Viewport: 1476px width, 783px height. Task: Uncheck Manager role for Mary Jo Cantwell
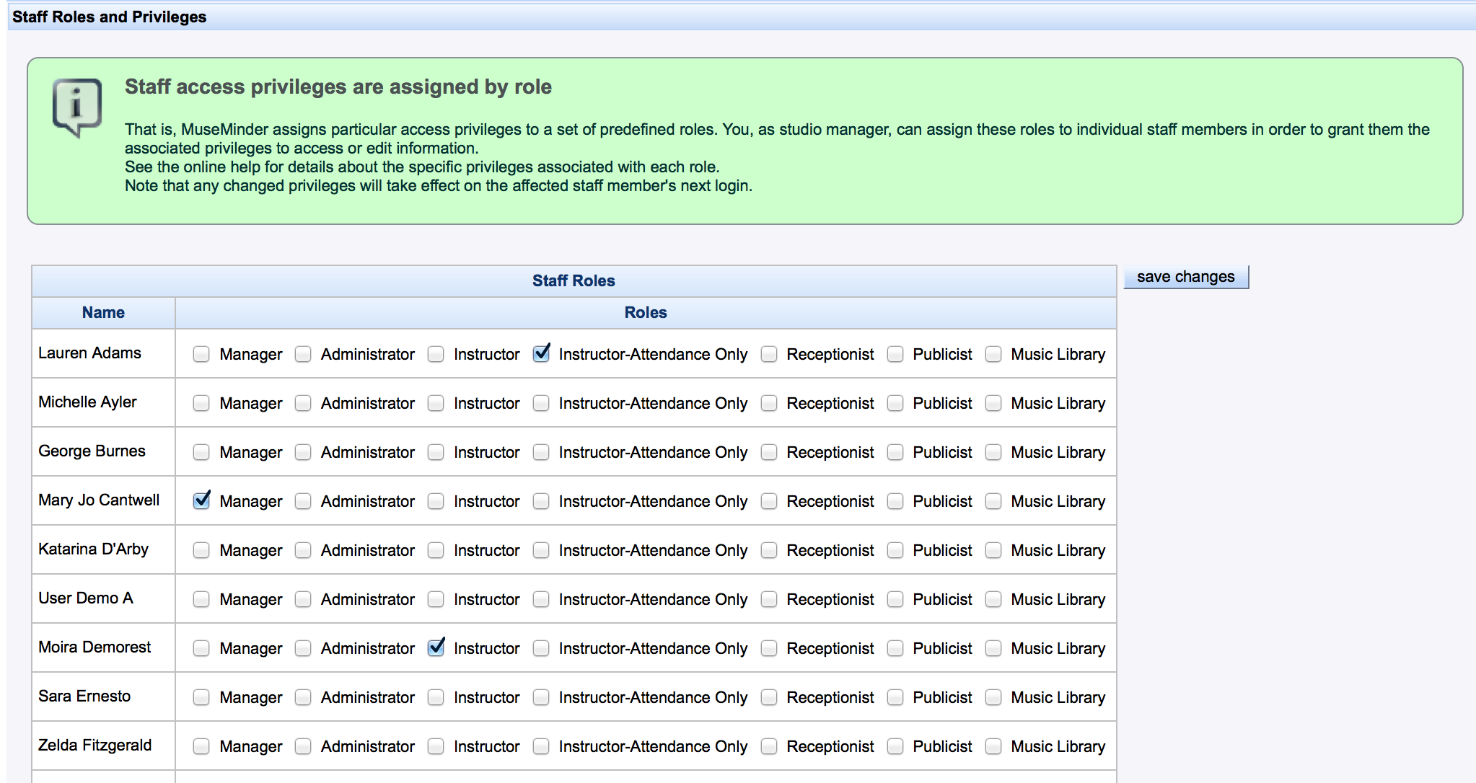pos(201,501)
